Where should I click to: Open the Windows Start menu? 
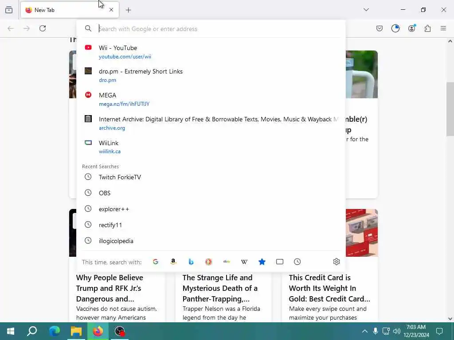tap(11, 331)
